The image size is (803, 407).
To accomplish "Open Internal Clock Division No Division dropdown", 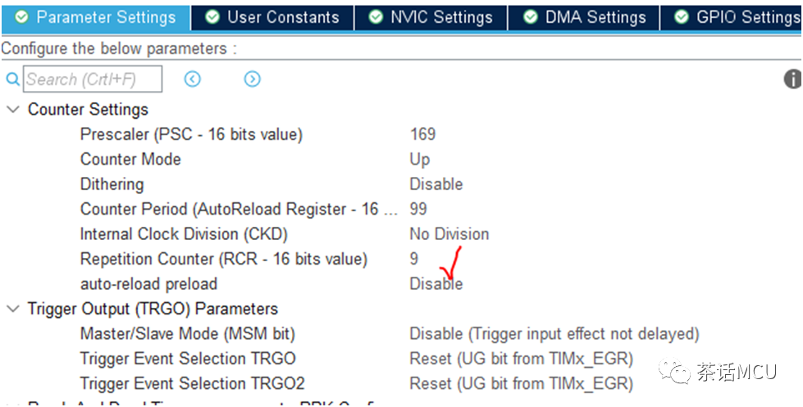I will 449,234.
